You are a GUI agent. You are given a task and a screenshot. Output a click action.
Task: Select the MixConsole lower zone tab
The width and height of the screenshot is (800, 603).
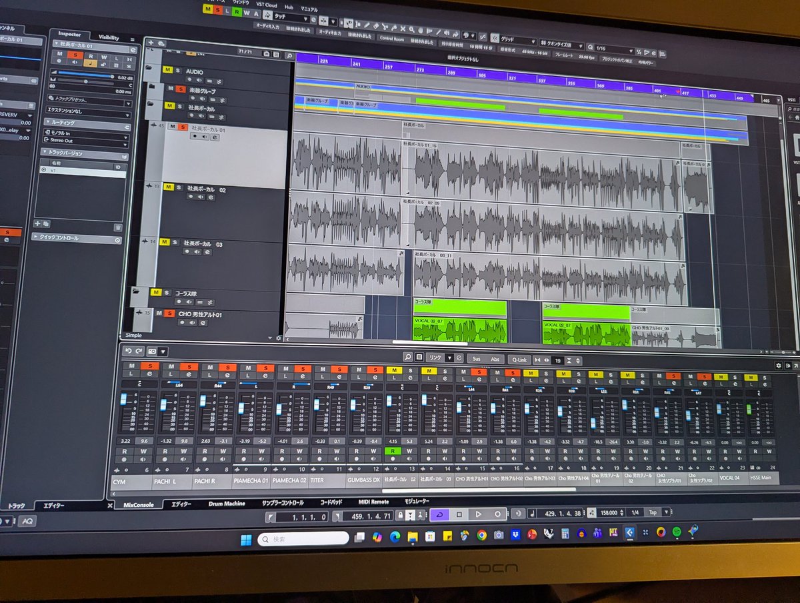(x=138, y=505)
